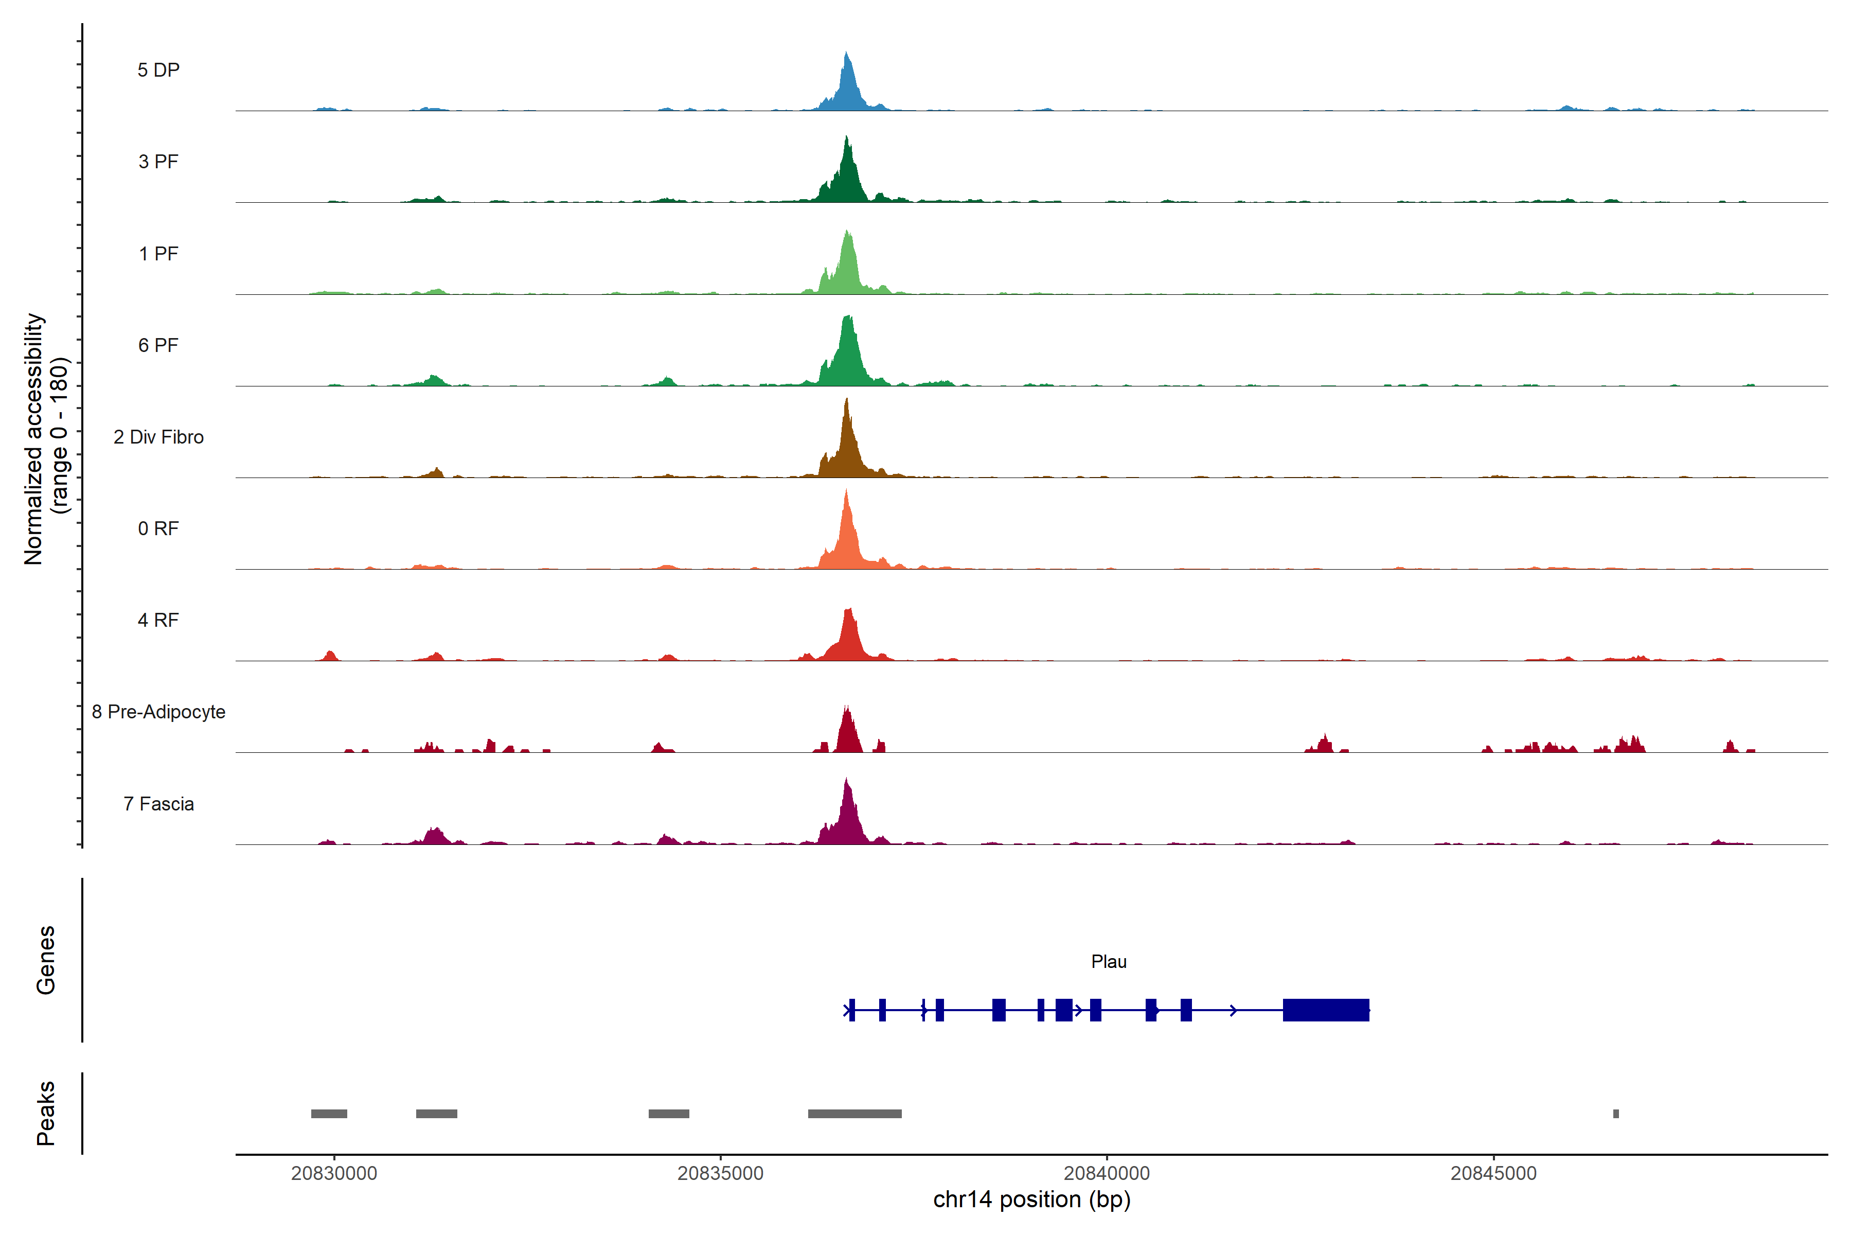Select the 8 Pre-Adipocyte label
This screenshot has height=1235, width=1852.
[x=158, y=712]
